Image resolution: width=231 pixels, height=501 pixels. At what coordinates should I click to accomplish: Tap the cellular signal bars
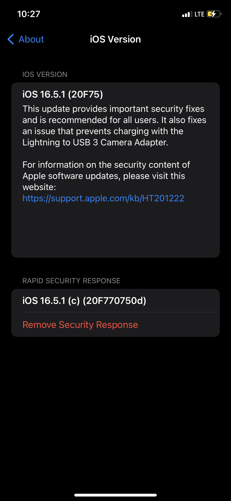coord(187,14)
